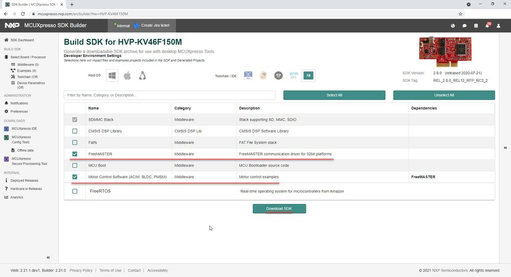Click the Notifications bell in sidebar

point(6,103)
